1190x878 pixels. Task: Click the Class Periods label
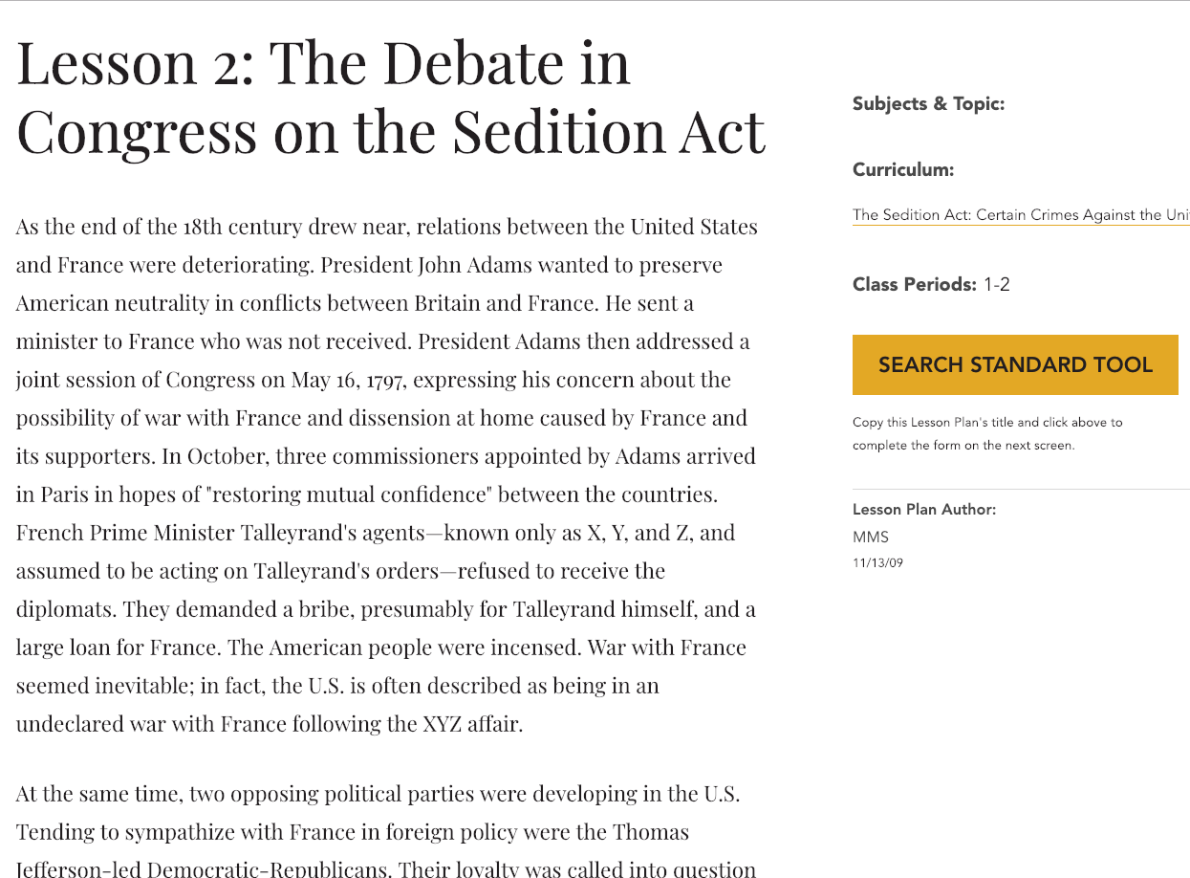tap(915, 284)
